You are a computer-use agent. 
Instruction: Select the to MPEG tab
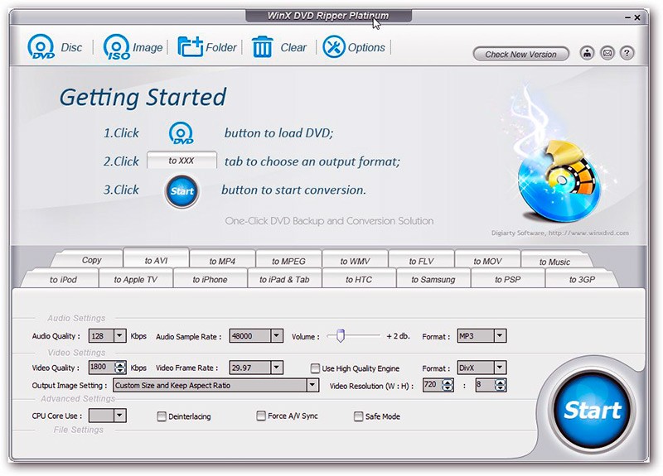(288, 261)
